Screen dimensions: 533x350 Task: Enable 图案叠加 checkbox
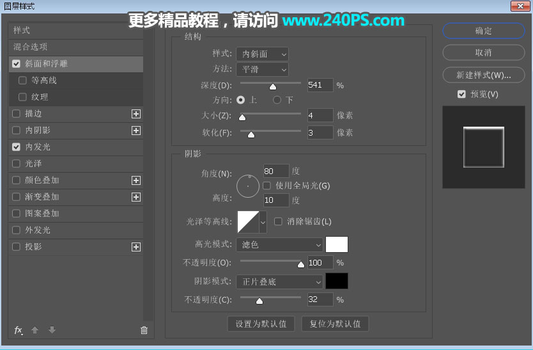click(16, 214)
